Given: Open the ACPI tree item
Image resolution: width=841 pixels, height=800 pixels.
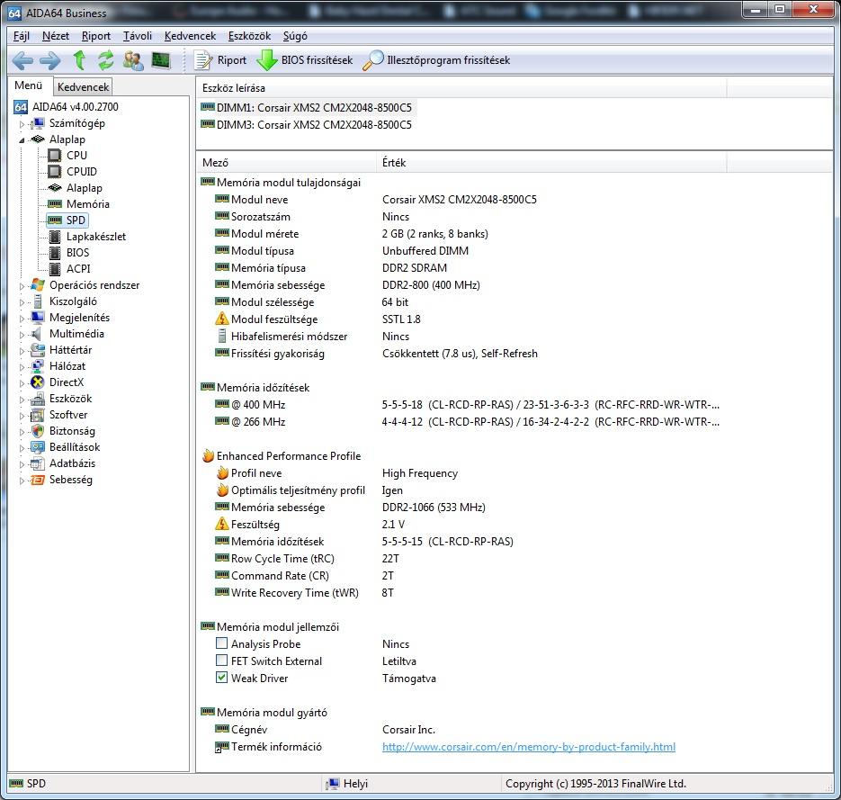Looking at the screenshot, I should tap(77, 269).
